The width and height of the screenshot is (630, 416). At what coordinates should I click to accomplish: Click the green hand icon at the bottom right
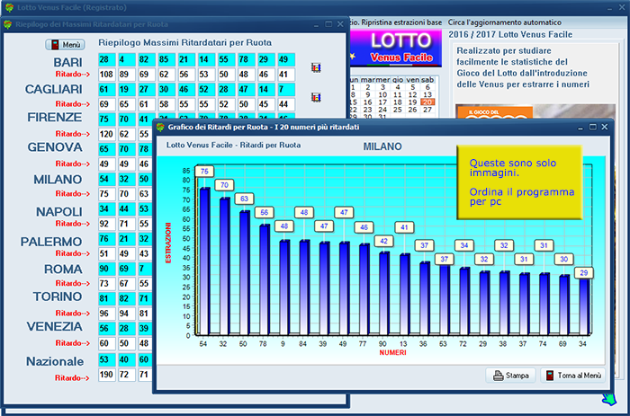point(609,399)
